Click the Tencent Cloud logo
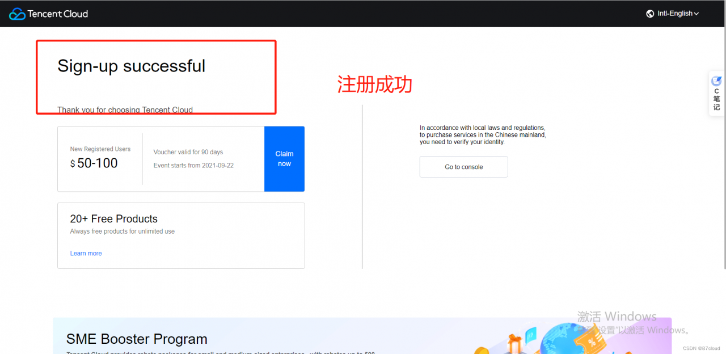The image size is (726, 354). 48,13
